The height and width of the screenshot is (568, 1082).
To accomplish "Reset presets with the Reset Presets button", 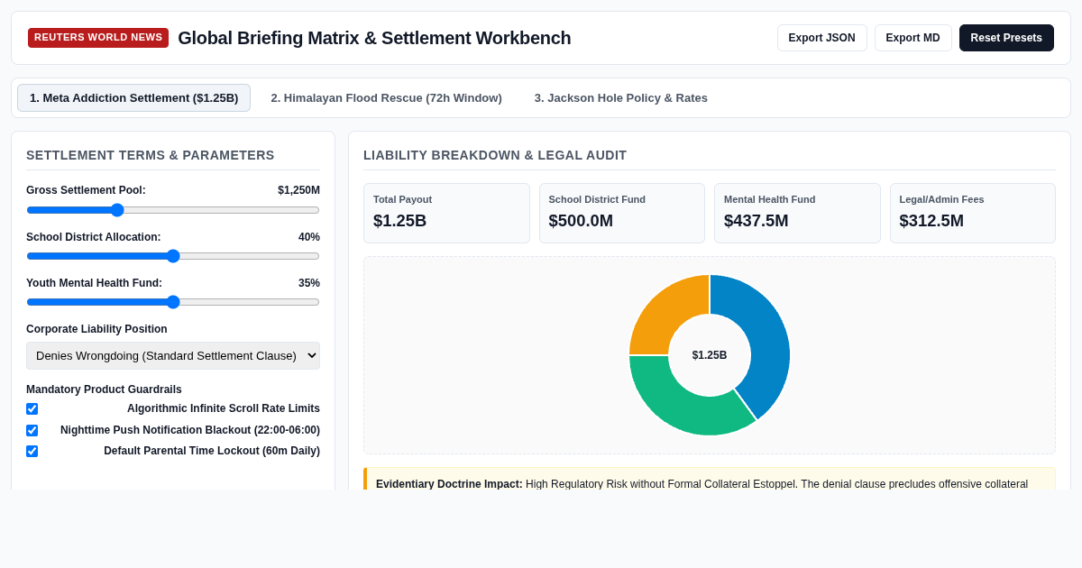I will [x=1006, y=38].
